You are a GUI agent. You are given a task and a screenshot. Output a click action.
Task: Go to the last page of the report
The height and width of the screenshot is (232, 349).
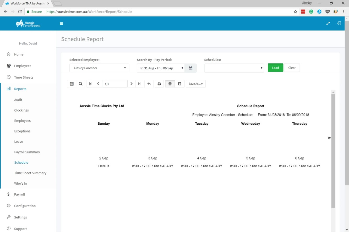pyautogui.click(x=139, y=84)
